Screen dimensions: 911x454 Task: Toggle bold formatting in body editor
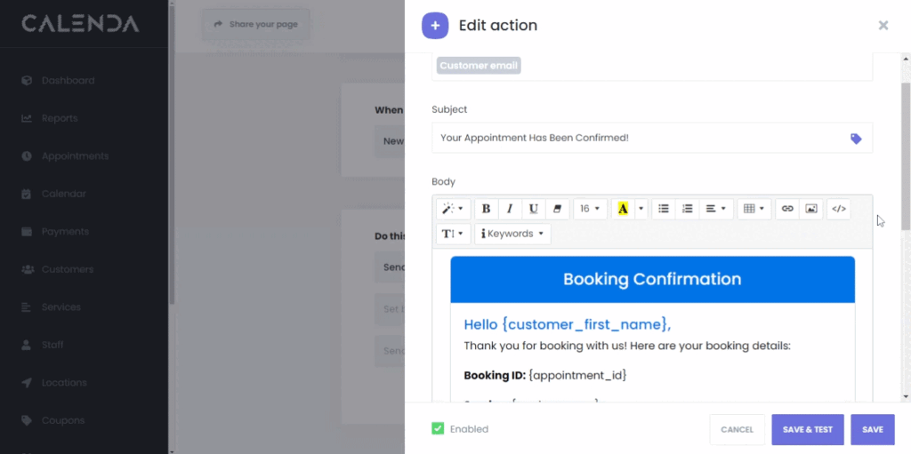click(487, 209)
